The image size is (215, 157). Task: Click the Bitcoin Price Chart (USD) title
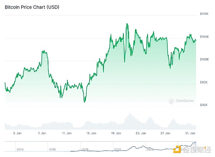pos(32,7)
